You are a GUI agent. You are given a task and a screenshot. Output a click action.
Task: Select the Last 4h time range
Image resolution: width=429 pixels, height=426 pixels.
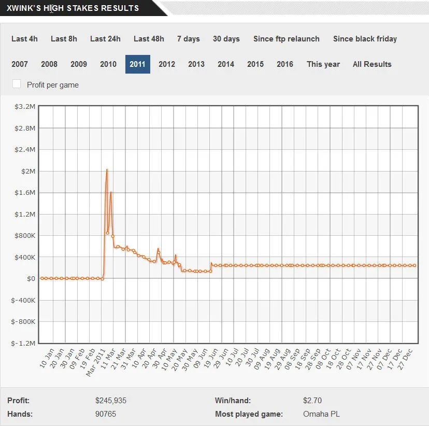[24, 39]
